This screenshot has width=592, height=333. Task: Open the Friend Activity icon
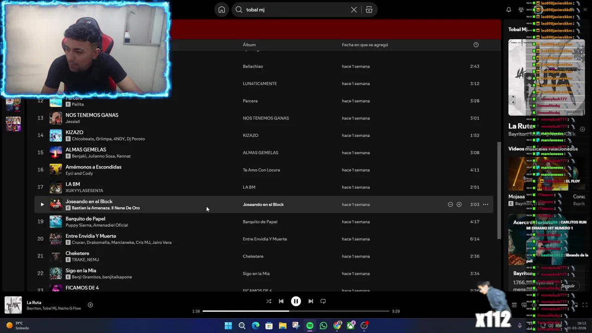[521, 10]
